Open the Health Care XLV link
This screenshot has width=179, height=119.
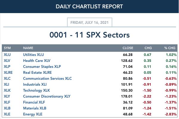coord(37,61)
